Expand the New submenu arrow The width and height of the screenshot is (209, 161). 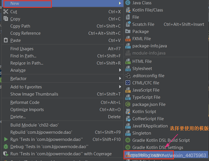120,3
